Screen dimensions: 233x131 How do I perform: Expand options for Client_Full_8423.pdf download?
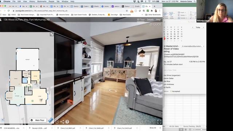(137, 128)
